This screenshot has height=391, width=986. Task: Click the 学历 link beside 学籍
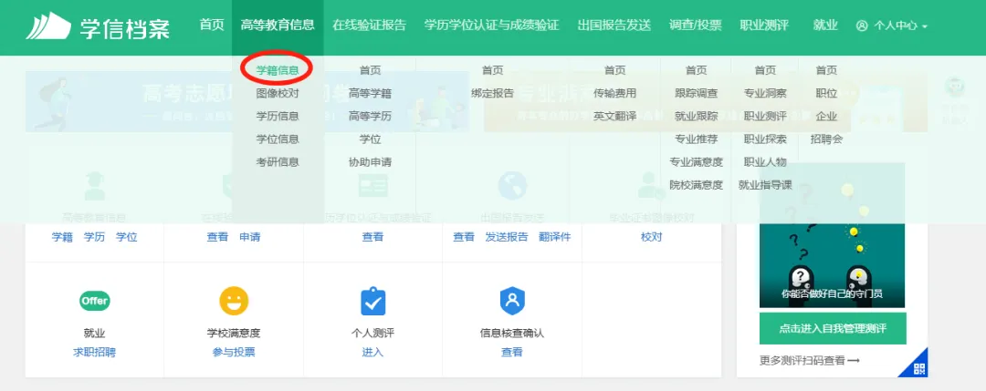click(x=94, y=237)
